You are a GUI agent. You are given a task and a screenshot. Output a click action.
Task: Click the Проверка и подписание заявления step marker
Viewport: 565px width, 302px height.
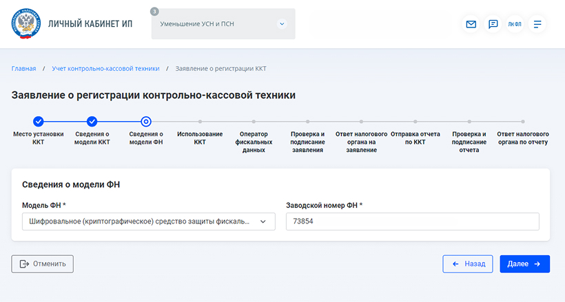307,122
